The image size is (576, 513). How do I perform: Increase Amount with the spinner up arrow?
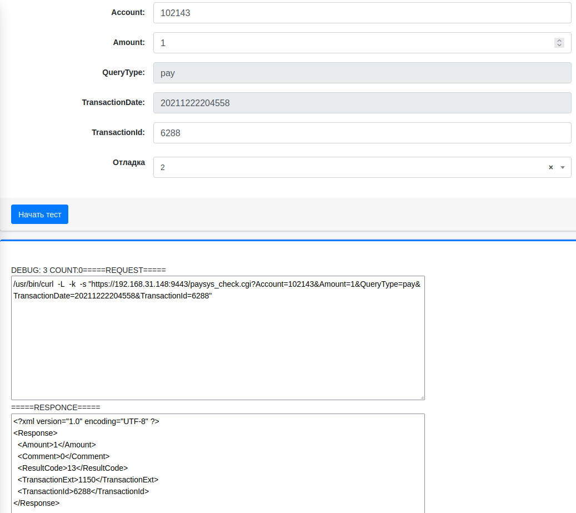(x=559, y=41)
